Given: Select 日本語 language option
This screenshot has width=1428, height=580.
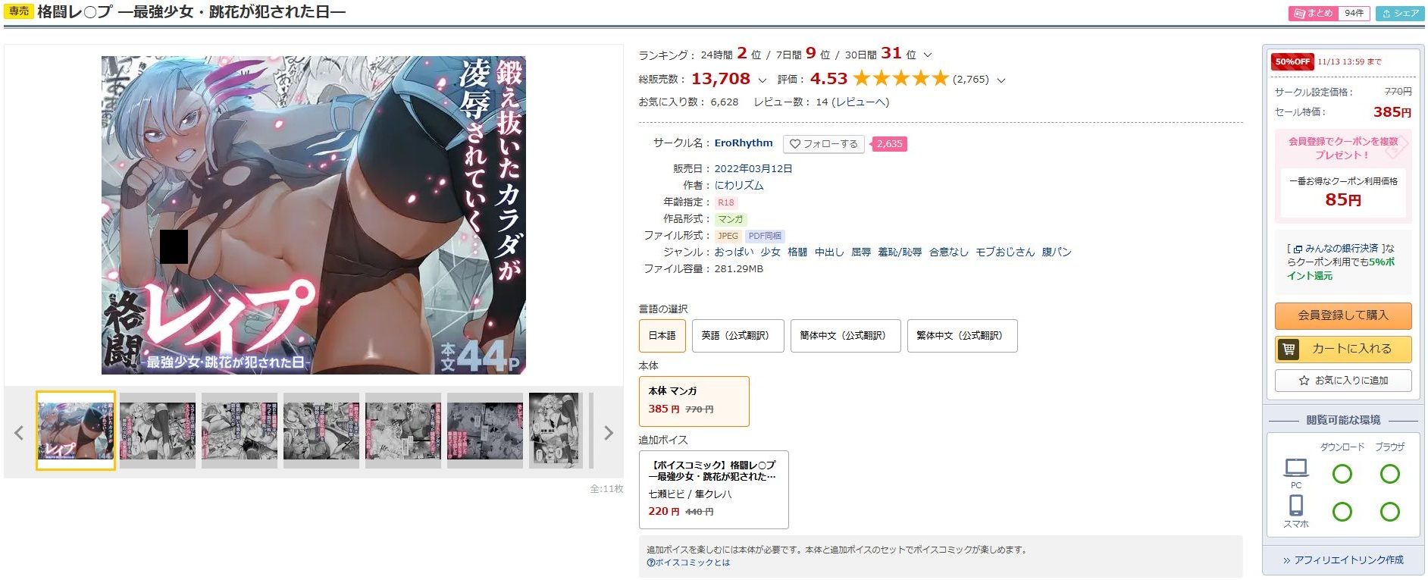Looking at the screenshot, I should coord(662,336).
